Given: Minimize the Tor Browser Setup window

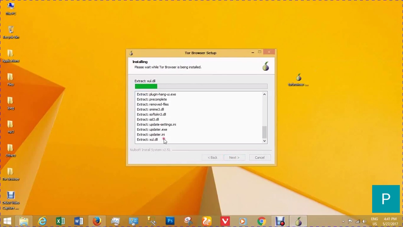Looking at the screenshot, I should tap(253, 52).
